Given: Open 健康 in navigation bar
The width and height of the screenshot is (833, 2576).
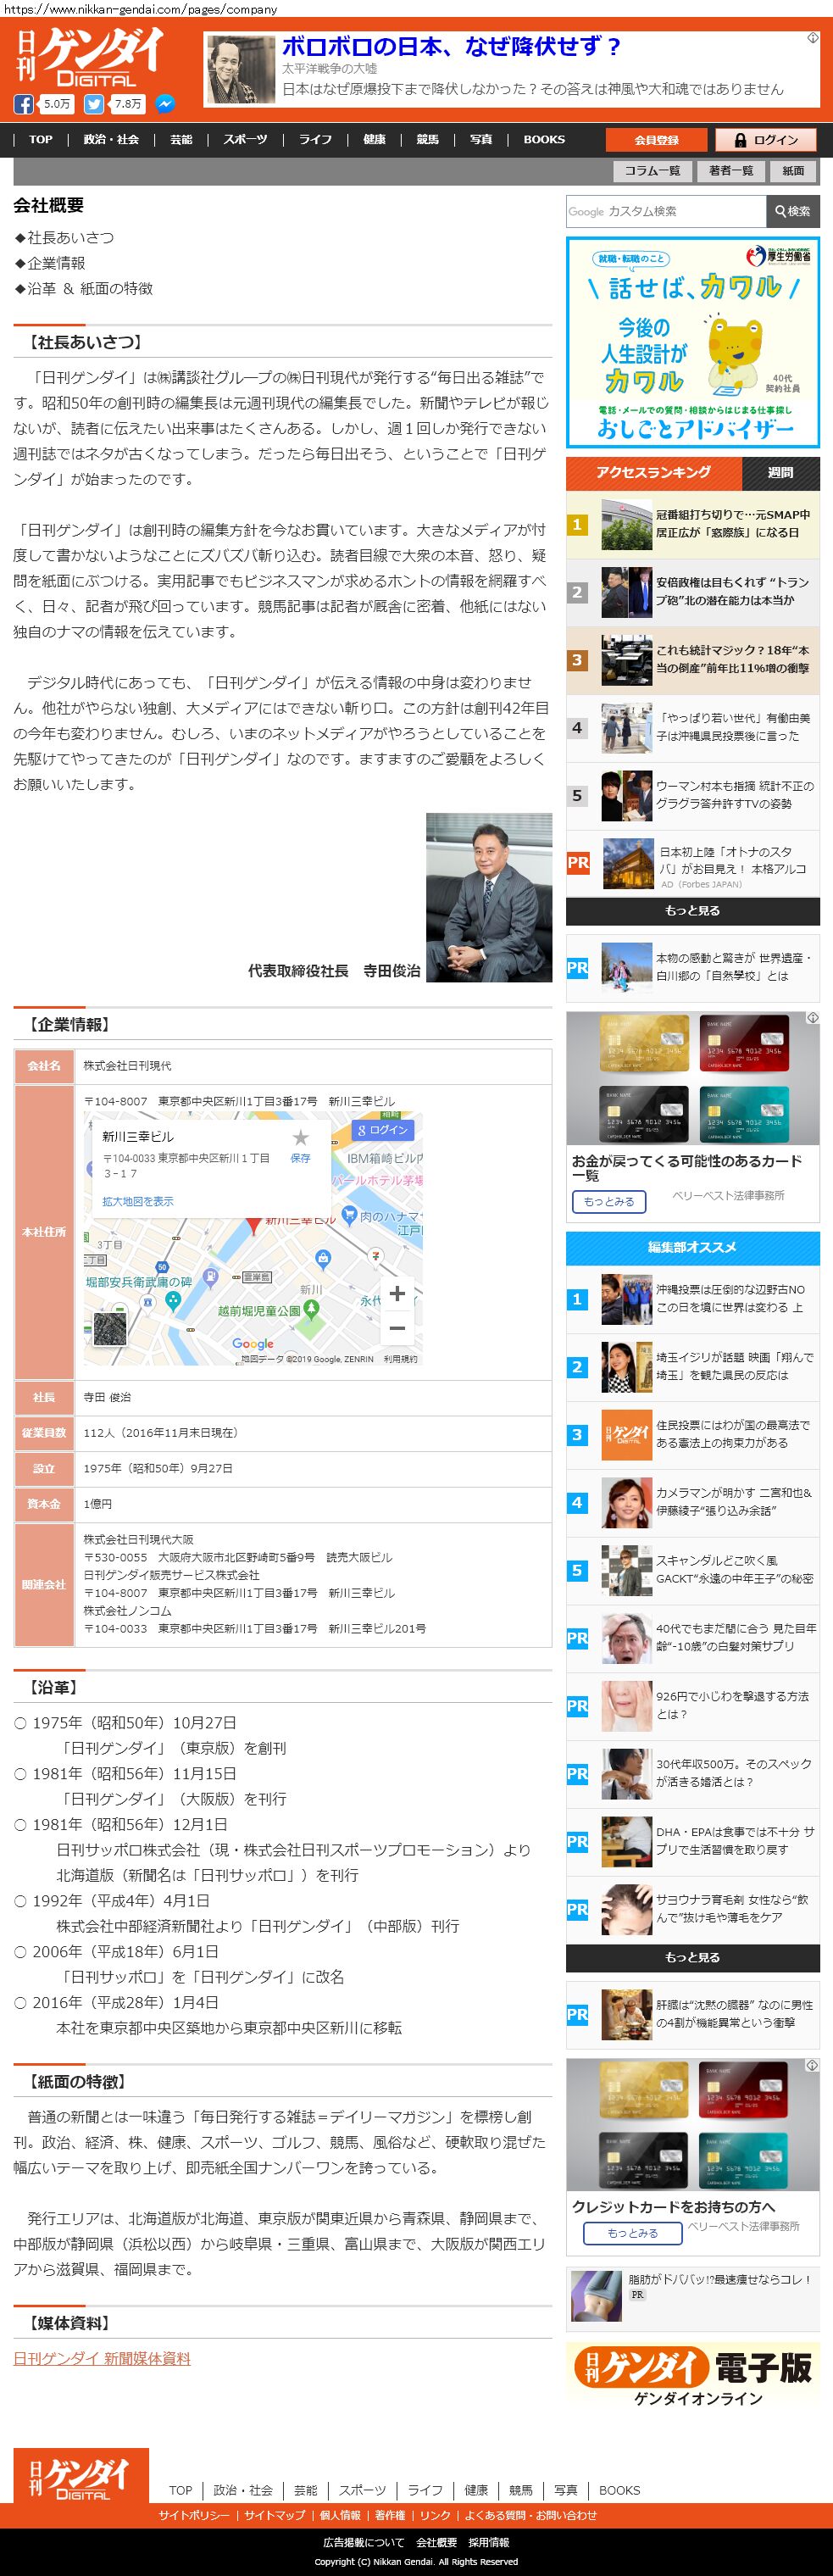Looking at the screenshot, I should tap(374, 140).
